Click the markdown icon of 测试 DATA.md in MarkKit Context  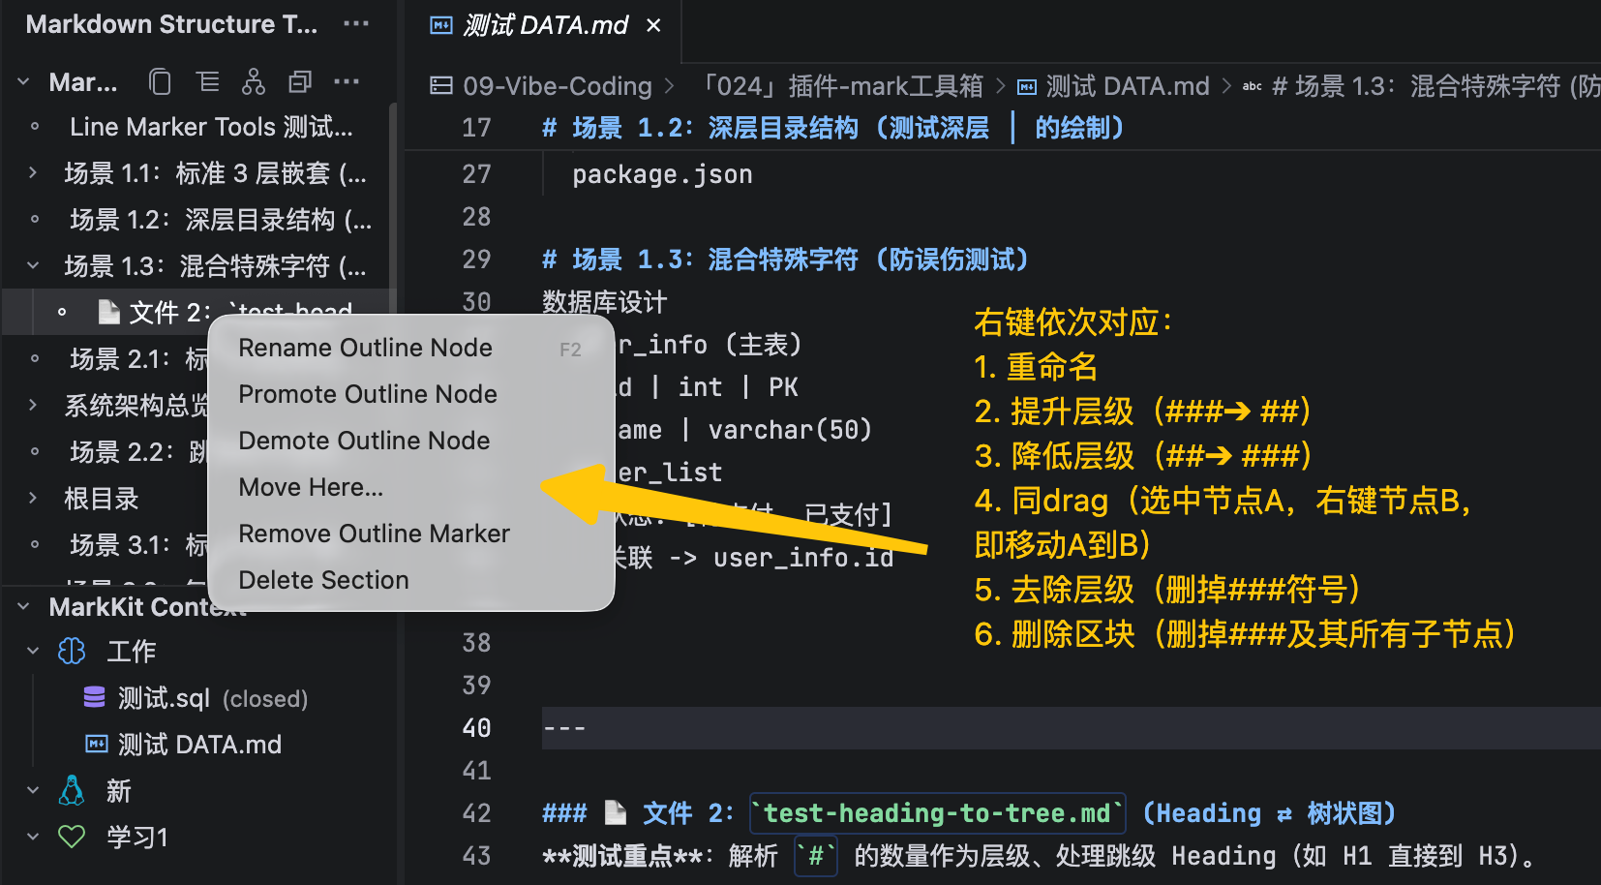coord(97,744)
